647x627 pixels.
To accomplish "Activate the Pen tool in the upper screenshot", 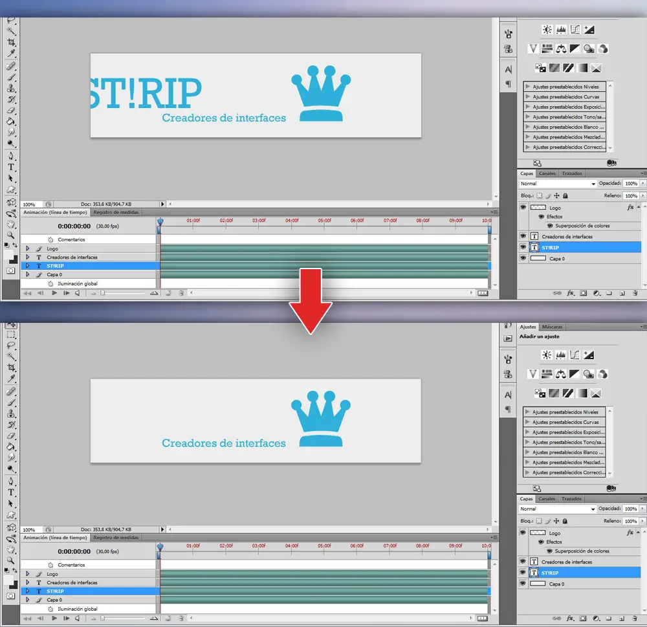I will point(11,156).
